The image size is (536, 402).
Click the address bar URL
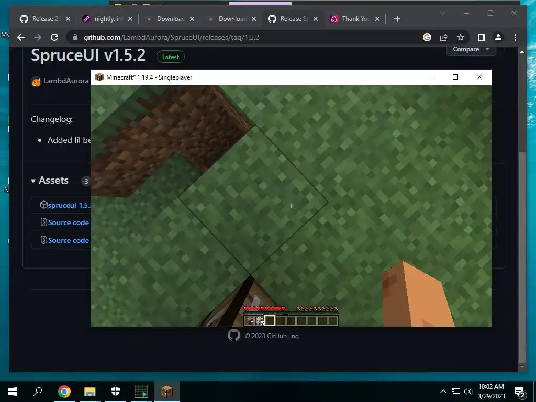point(171,37)
